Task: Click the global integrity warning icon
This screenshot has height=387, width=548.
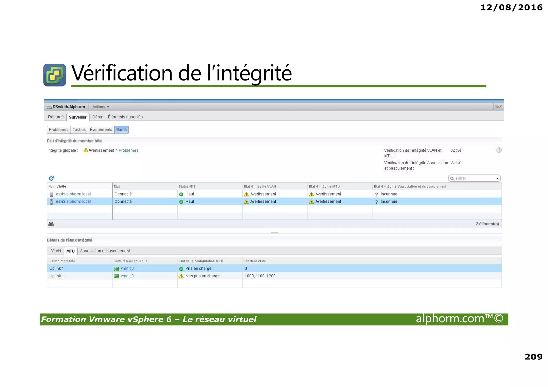Action: point(86,150)
